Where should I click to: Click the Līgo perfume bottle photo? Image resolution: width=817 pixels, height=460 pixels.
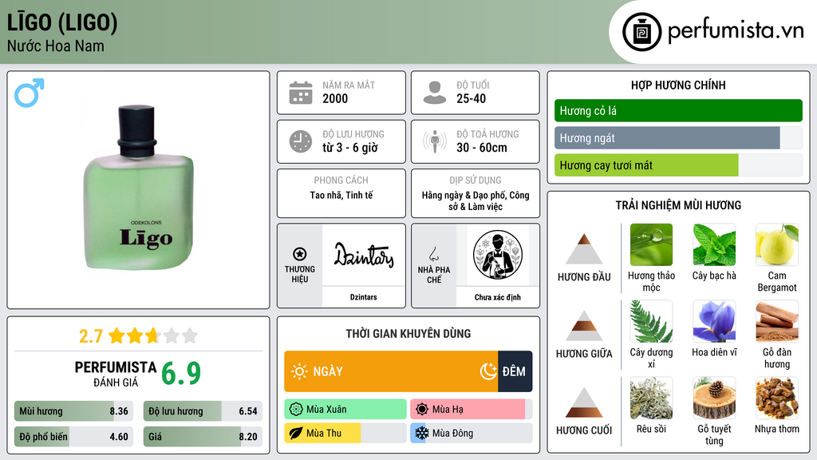(x=139, y=188)
